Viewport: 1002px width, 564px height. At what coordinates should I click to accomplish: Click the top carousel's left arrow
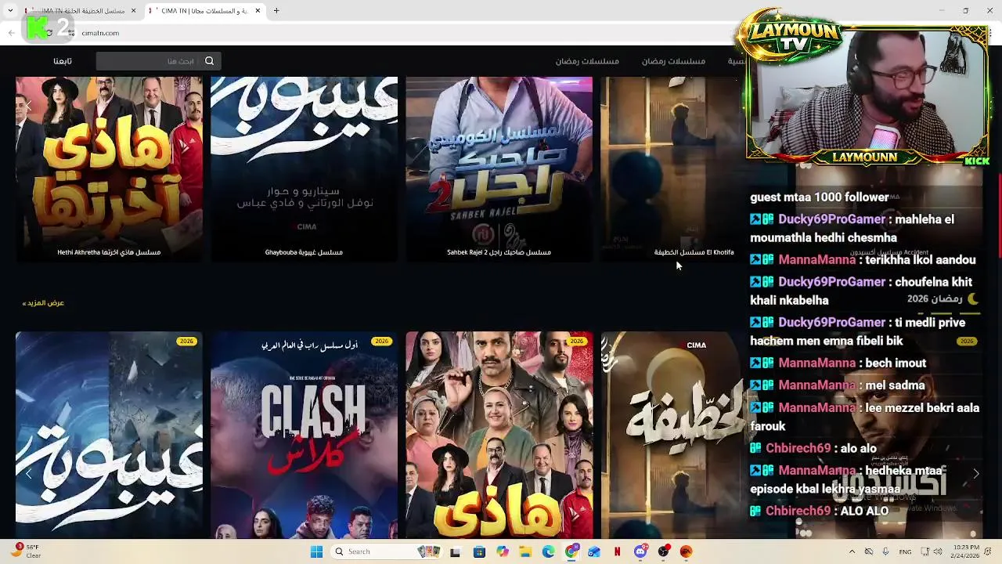point(29,104)
